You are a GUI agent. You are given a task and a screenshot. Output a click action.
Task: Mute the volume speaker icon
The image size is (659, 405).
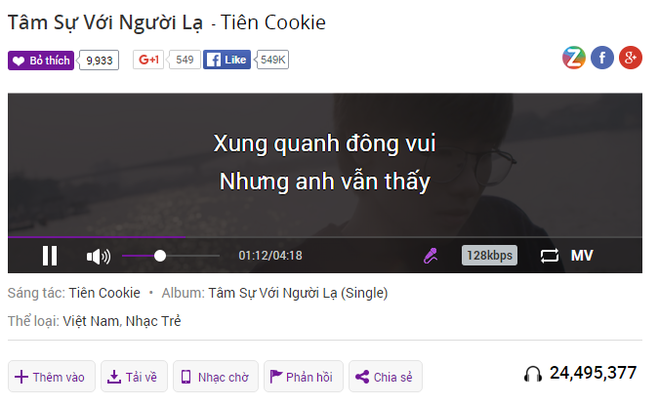click(x=99, y=256)
